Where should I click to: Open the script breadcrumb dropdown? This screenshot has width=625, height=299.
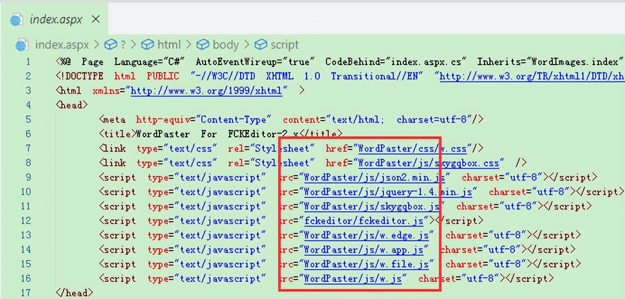click(x=285, y=45)
